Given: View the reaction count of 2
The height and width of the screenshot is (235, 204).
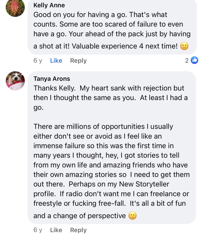Looking at the screenshot, I should point(187,60).
